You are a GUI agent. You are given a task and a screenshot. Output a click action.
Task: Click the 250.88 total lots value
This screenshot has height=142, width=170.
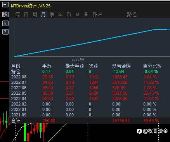[x=49, y=121]
